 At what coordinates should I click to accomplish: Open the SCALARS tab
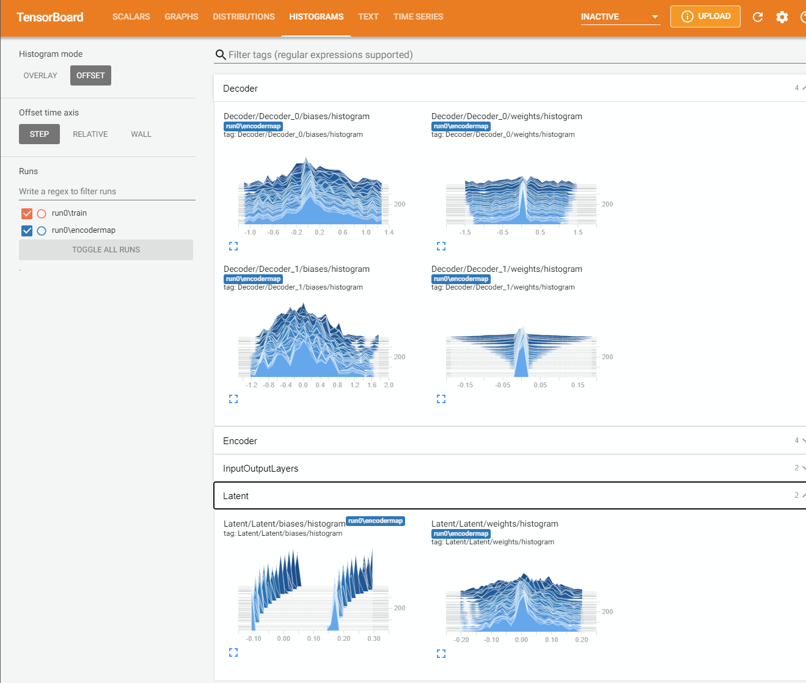(x=131, y=17)
